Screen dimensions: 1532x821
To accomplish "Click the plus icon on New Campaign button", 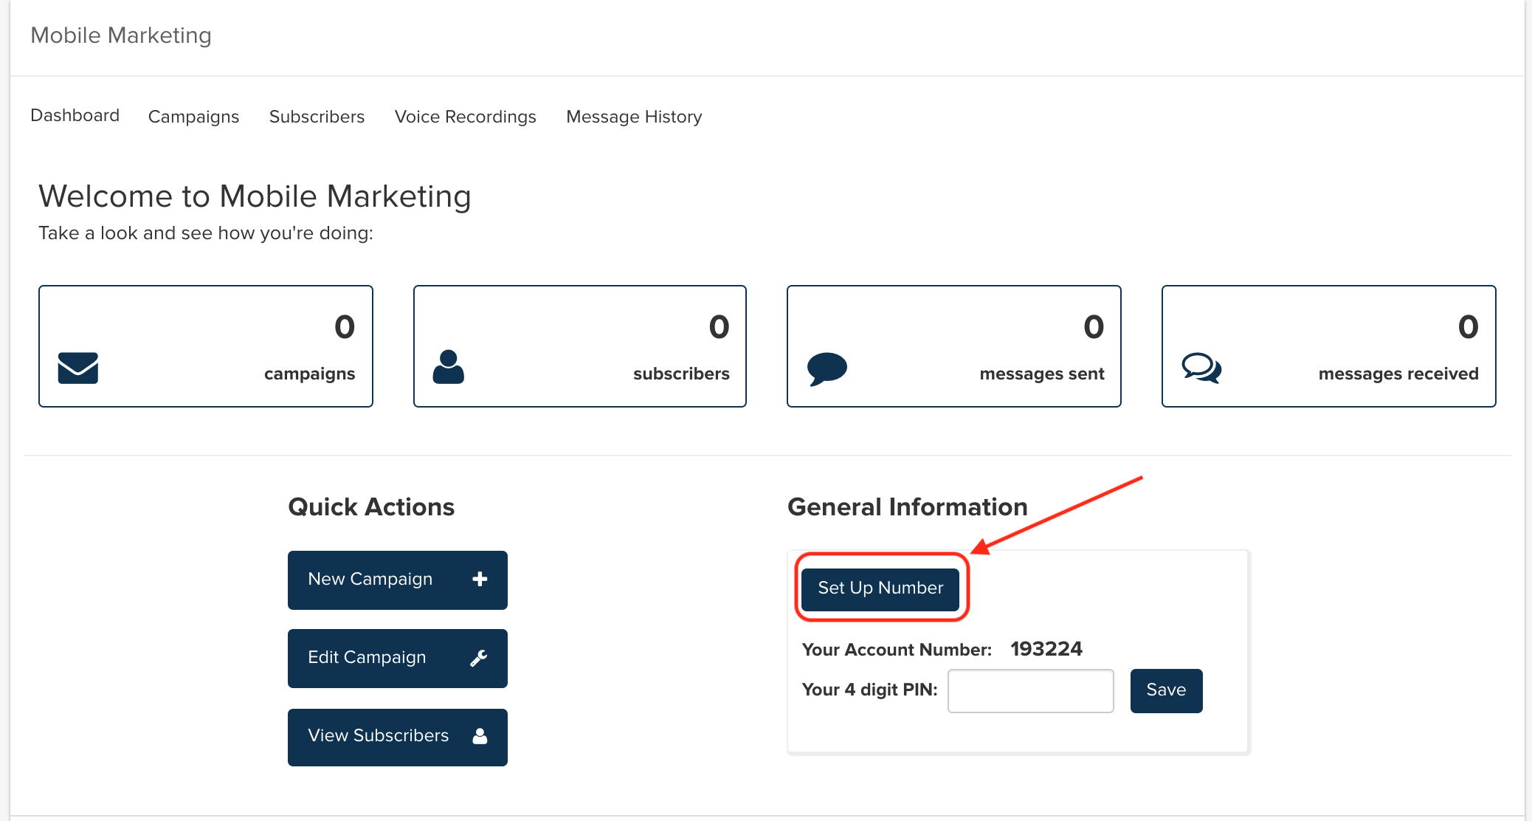I will tap(481, 580).
